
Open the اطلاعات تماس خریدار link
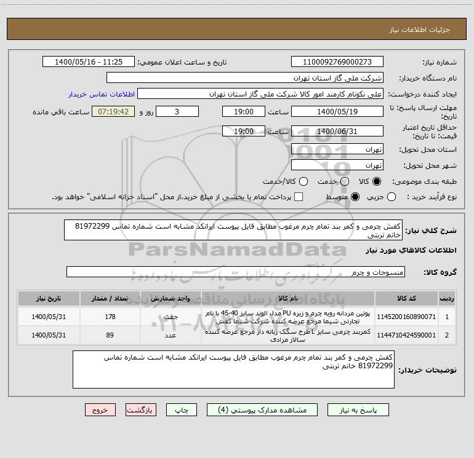102,94
